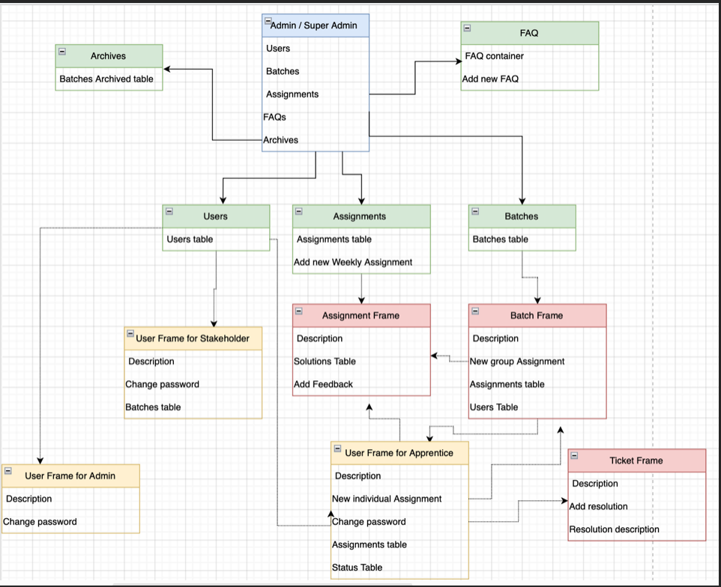Collapse the Assignments container

pyautogui.click(x=298, y=212)
